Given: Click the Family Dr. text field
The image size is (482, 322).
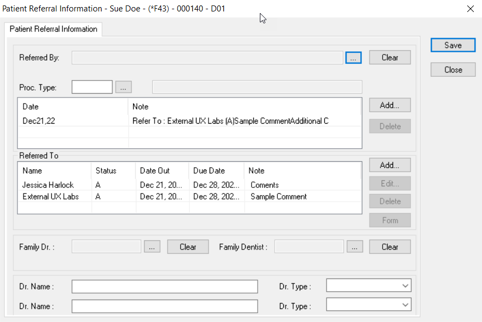Looking at the screenshot, I should pyautogui.click(x=106, y=246).
